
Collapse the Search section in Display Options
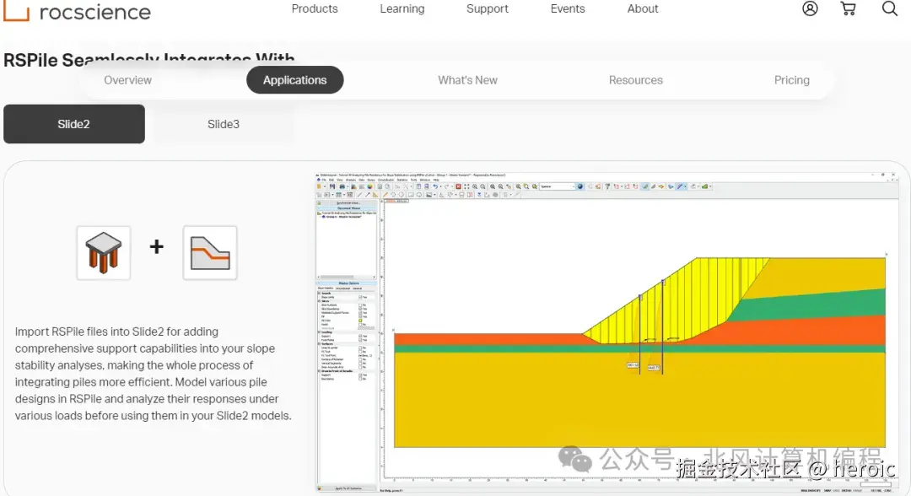point(319,294)
